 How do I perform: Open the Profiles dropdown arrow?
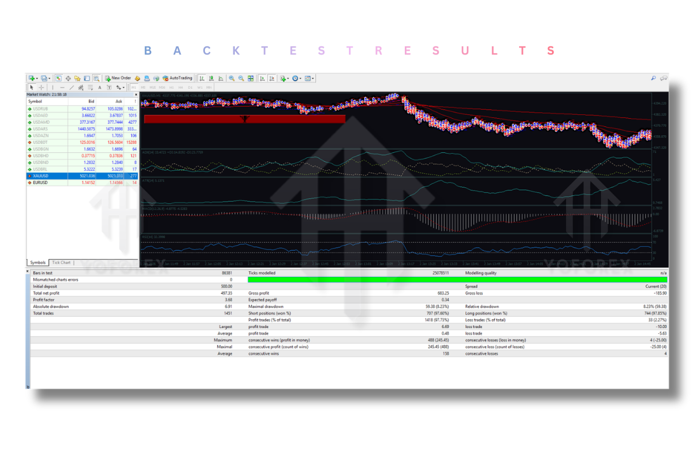tap(48, 78)
